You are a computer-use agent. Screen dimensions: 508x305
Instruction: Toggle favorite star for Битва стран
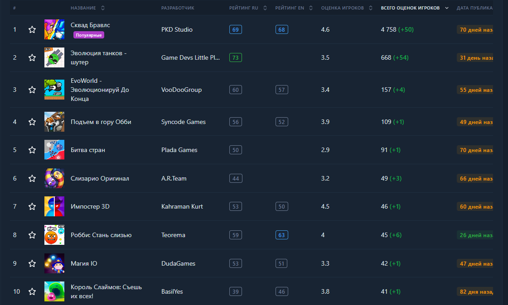[32, 150]
